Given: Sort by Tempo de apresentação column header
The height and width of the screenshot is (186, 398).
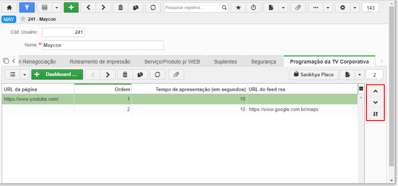Looking at the screenshot, I should coord(189,89).
